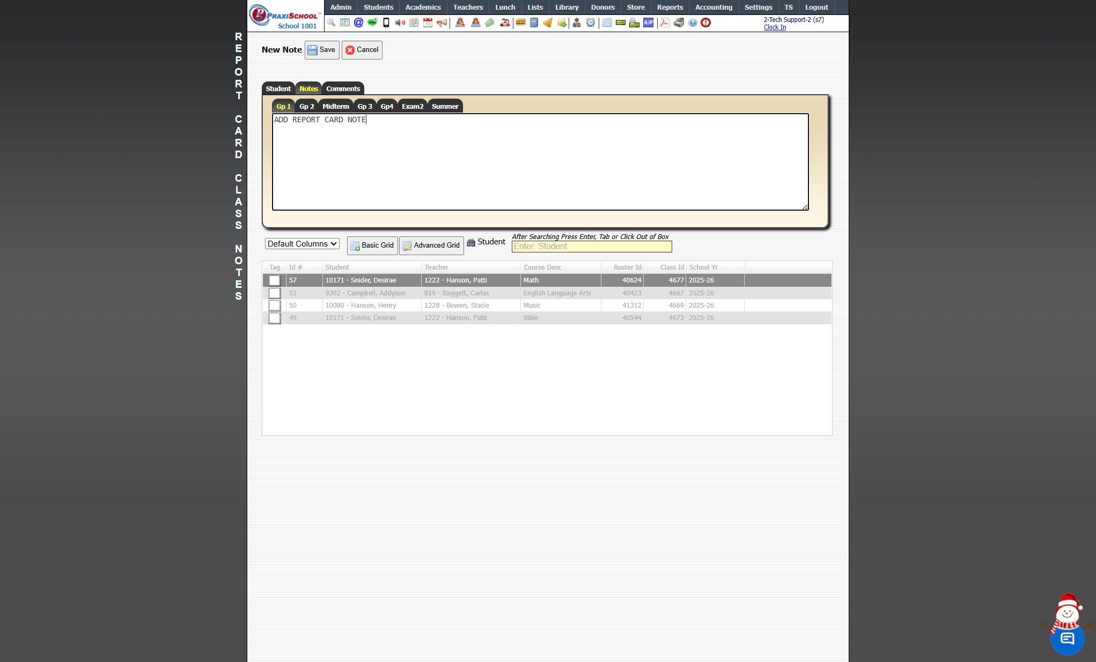Image resolution: width=1096 pixels, height=662 pixels.
Task: Click the alarm clock icon
Action: coord(591,23)
